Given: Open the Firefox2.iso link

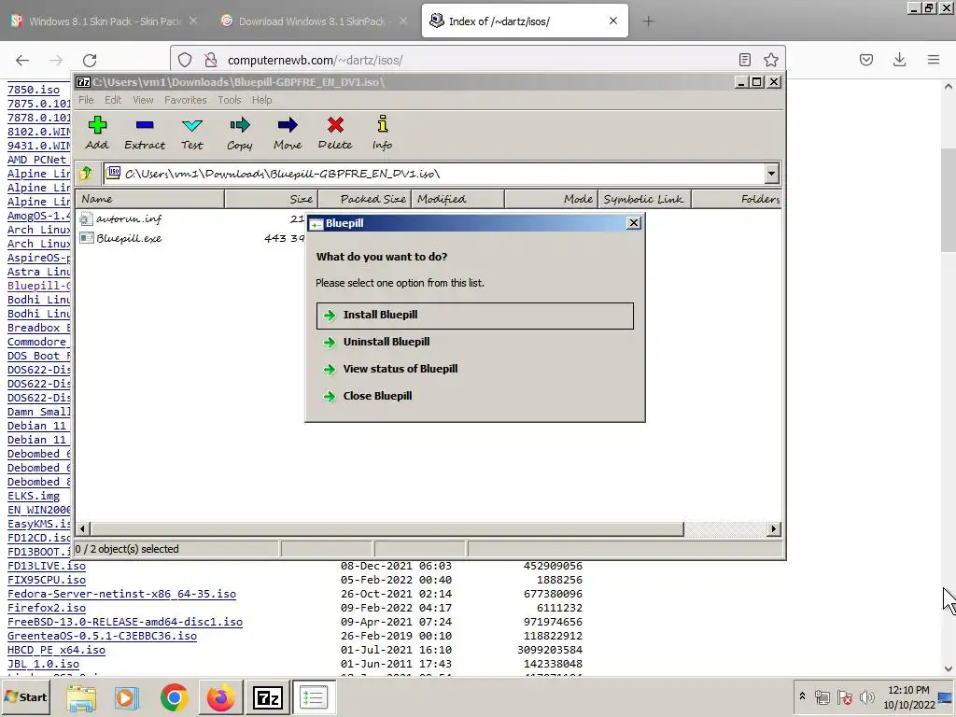Looking at the screenshot, I should [47, 609].
